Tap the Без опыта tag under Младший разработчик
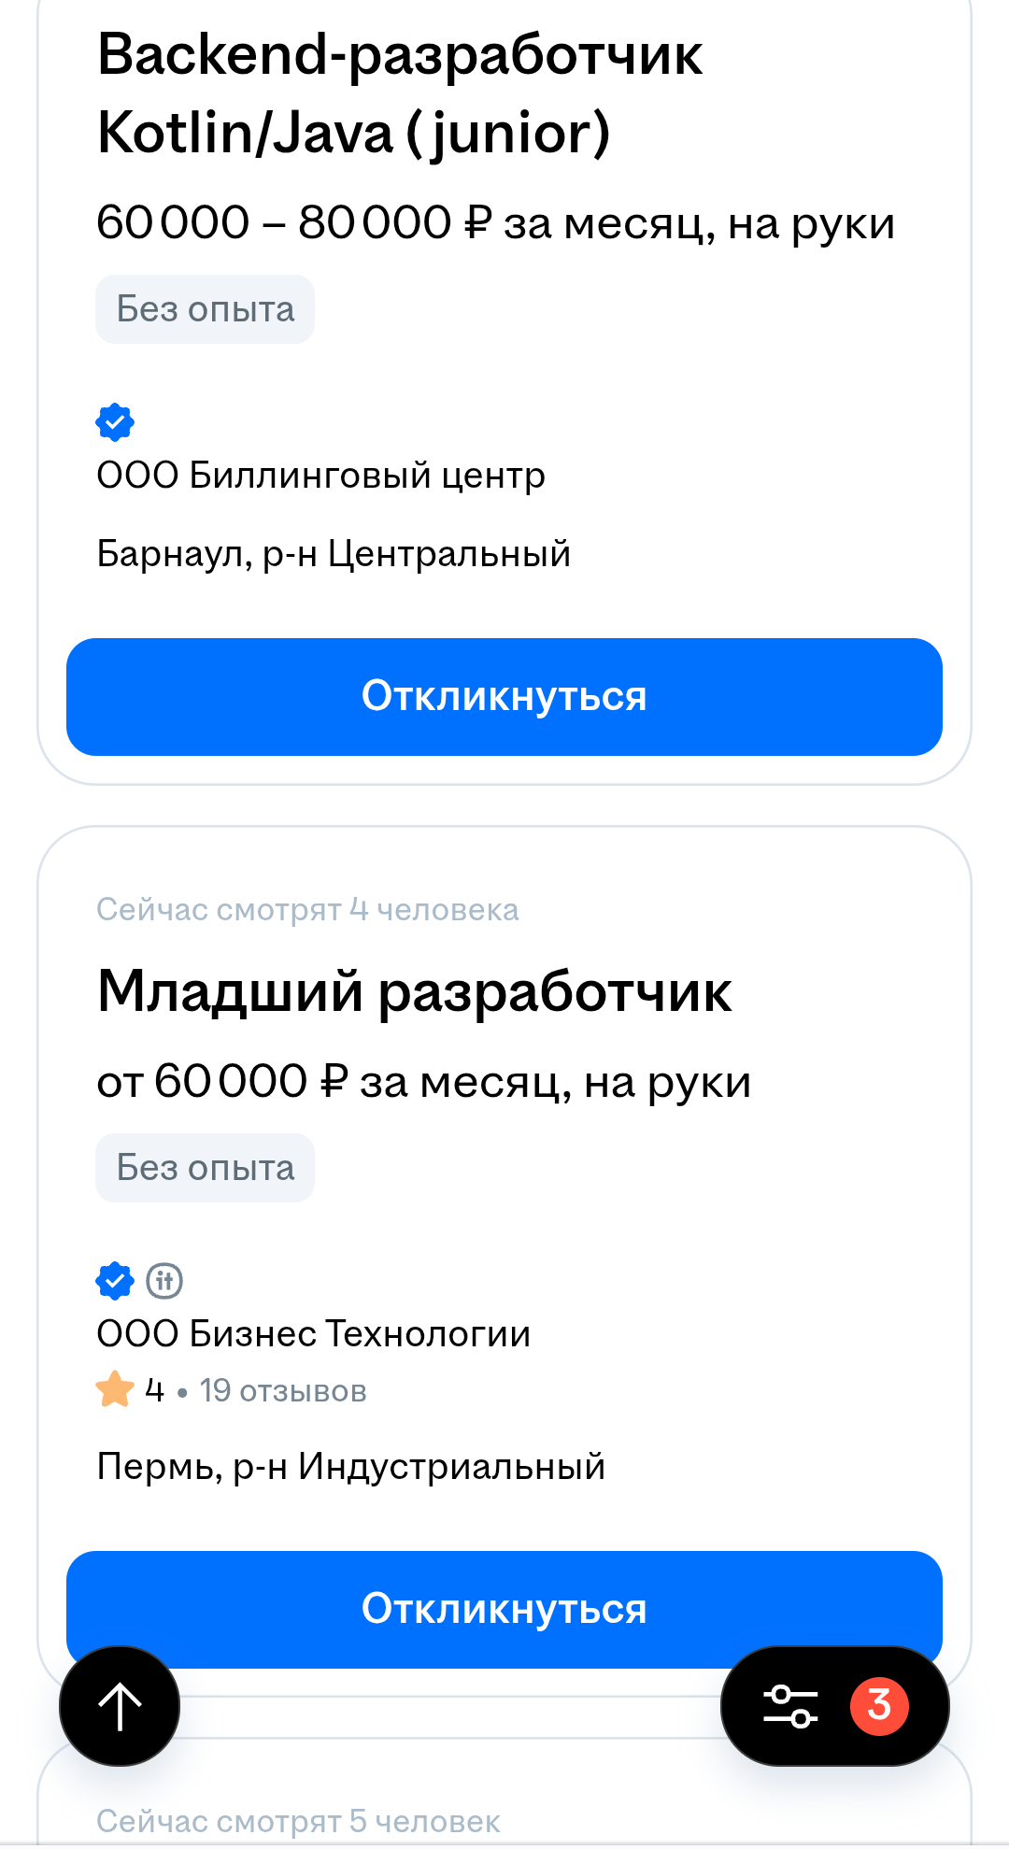1009x1849 pixels. coord(205,1168)
